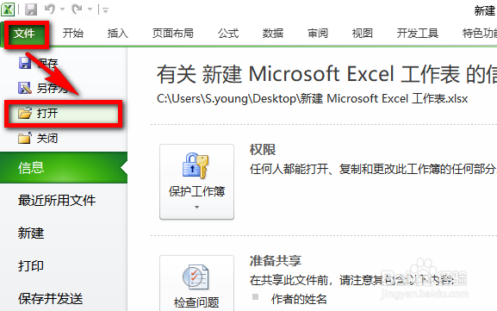The image size is (497, 311).
Task: Switch to the 插入 ribbon tab
Action: coord(118,33)
